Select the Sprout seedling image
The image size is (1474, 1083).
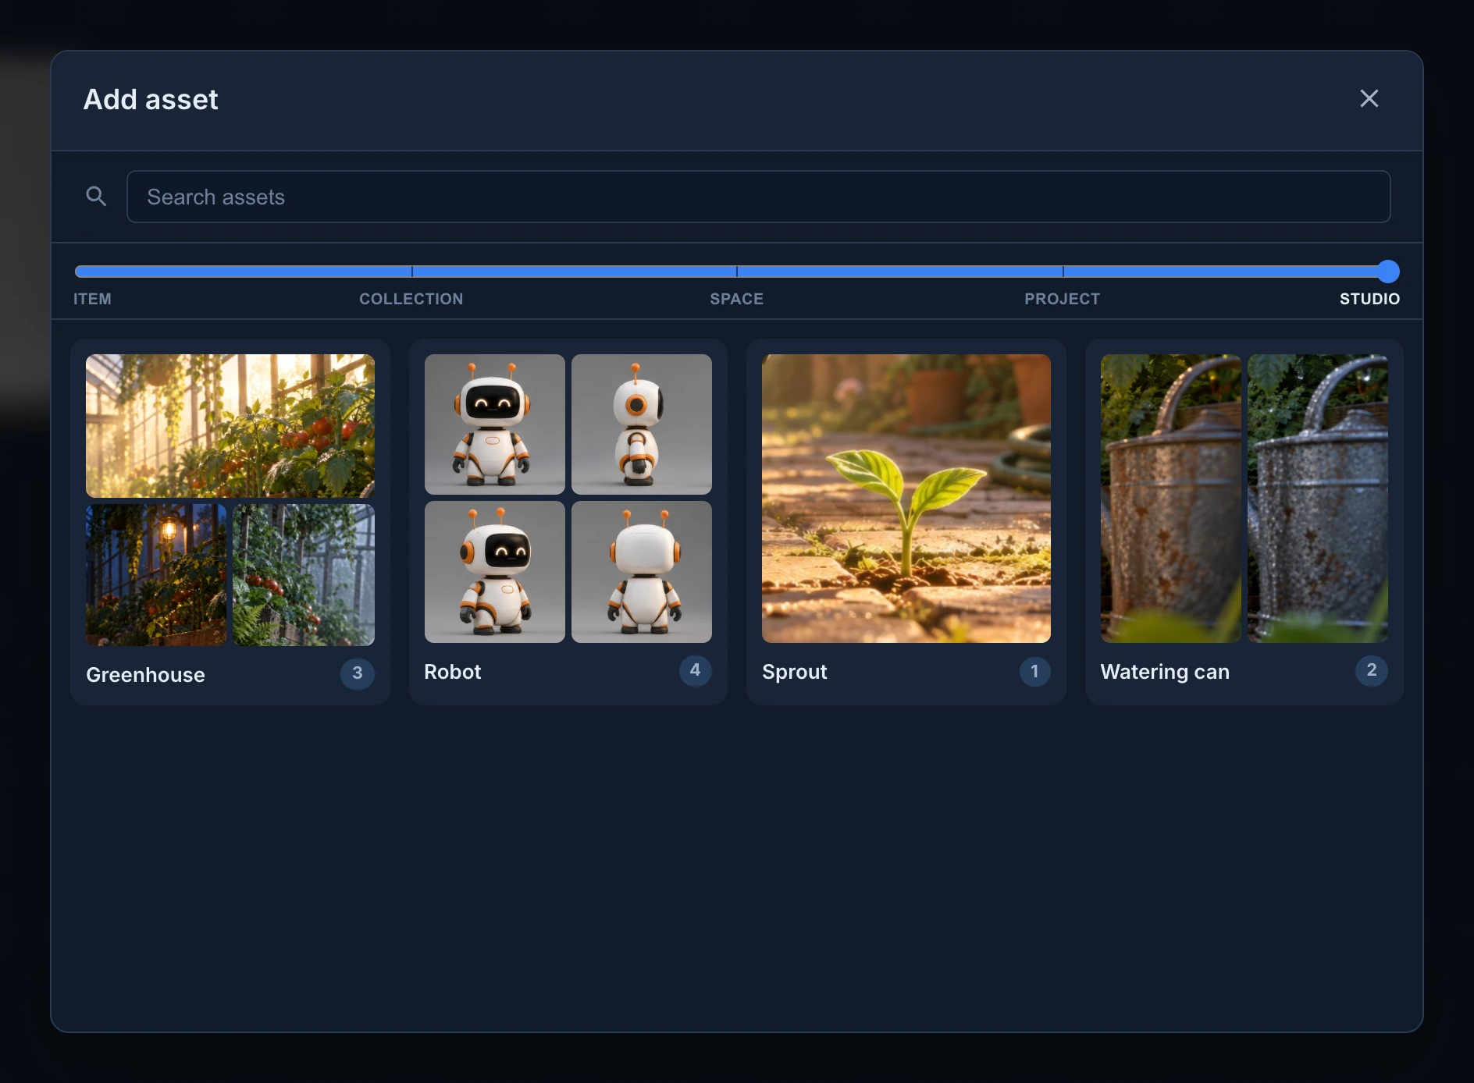pyautogui.click(x=906, y=499)
